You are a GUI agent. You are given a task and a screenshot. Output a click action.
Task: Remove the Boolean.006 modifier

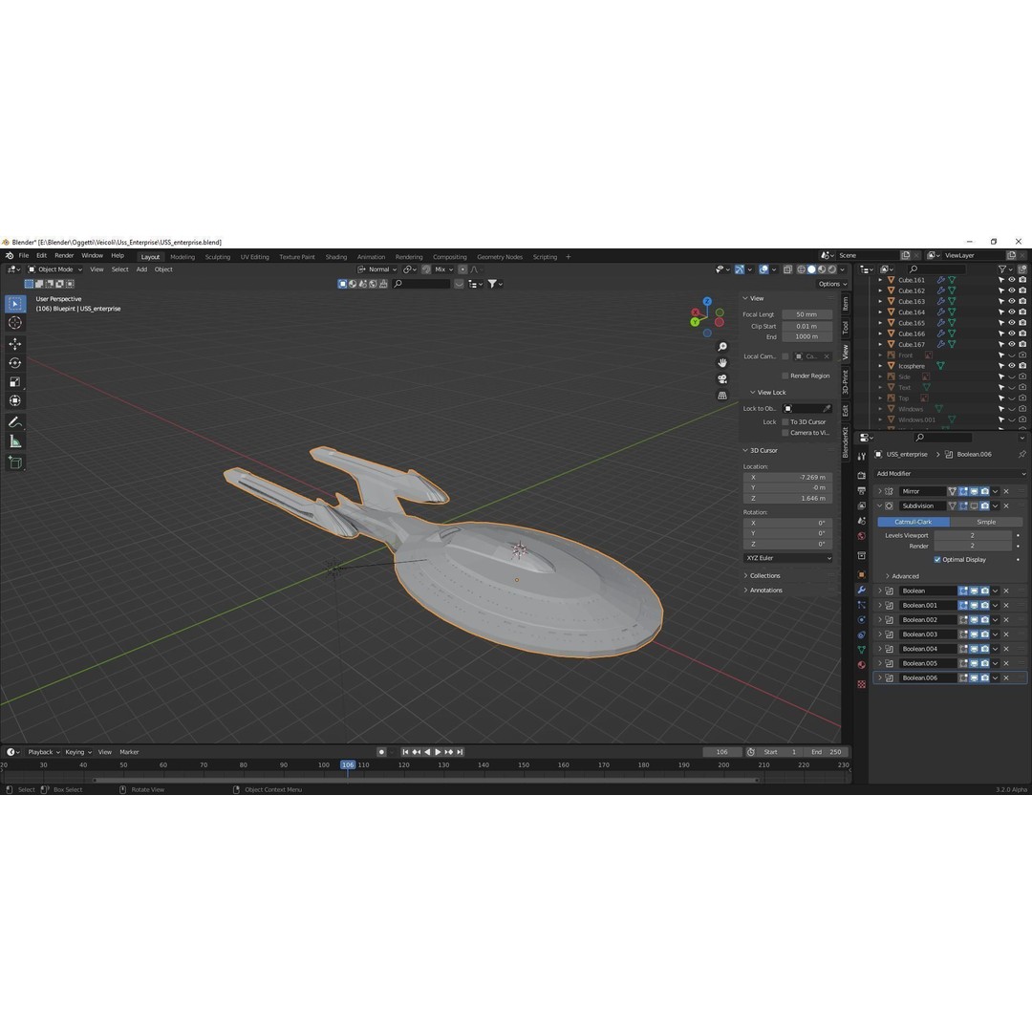(1005, 677)
